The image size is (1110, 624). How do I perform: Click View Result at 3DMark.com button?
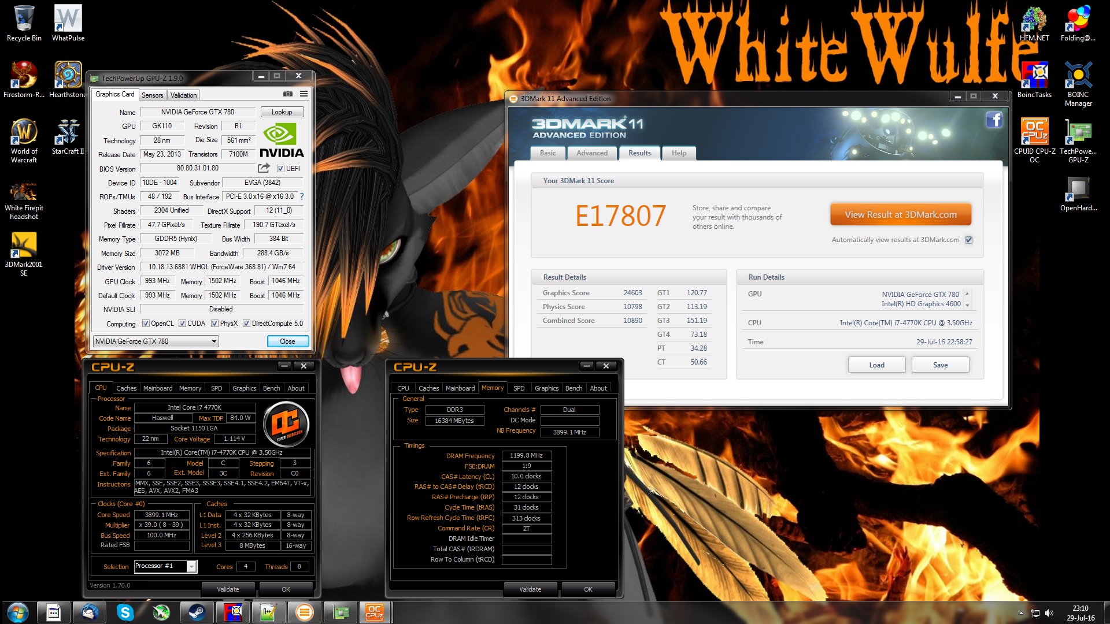[x=901, y=215]
